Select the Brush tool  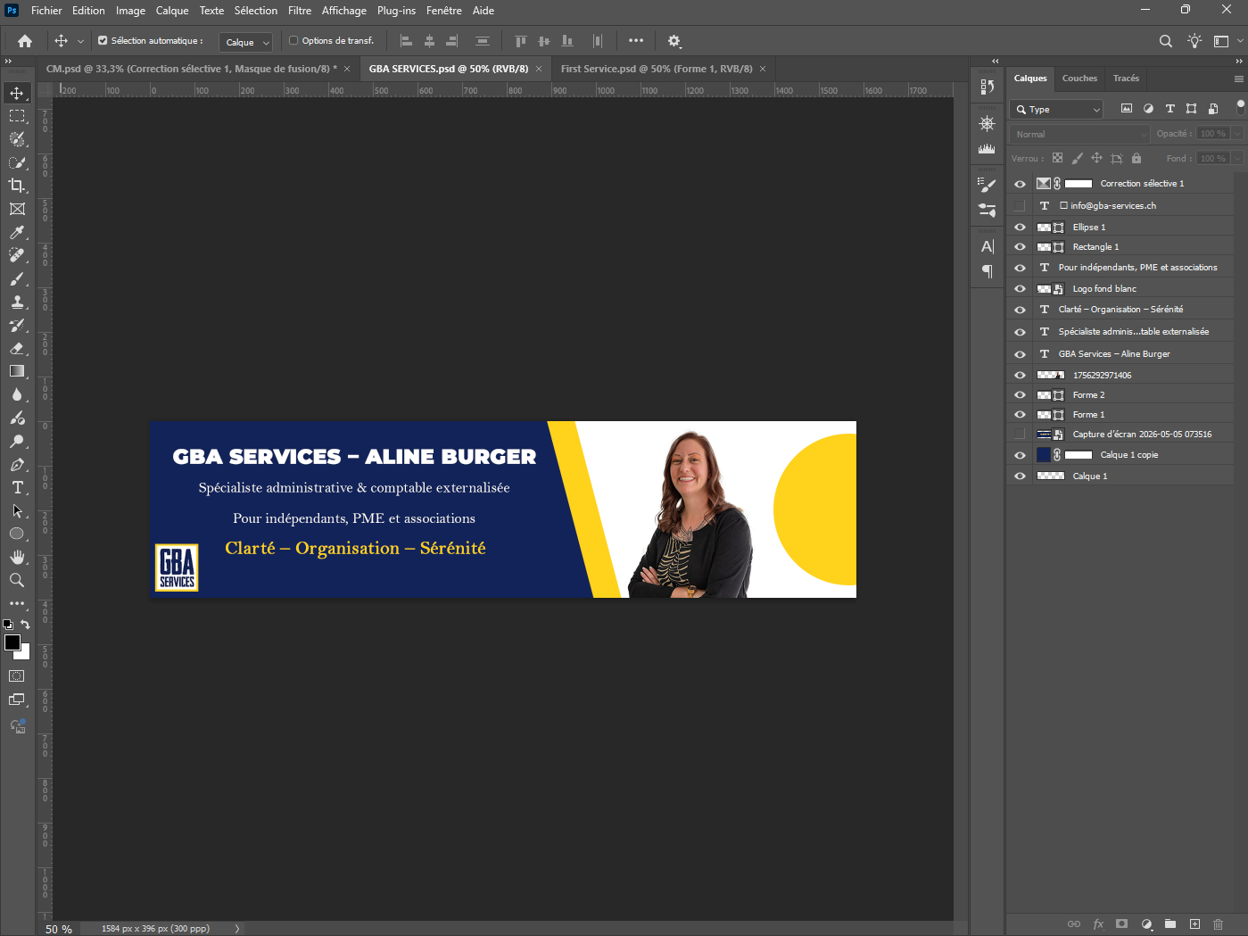[x=17, y=278]
